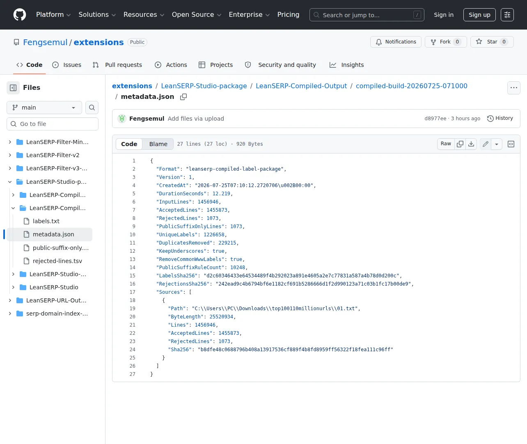527x444 pixels.
Task: Open the Issues tab
Action: pos(67,65)
